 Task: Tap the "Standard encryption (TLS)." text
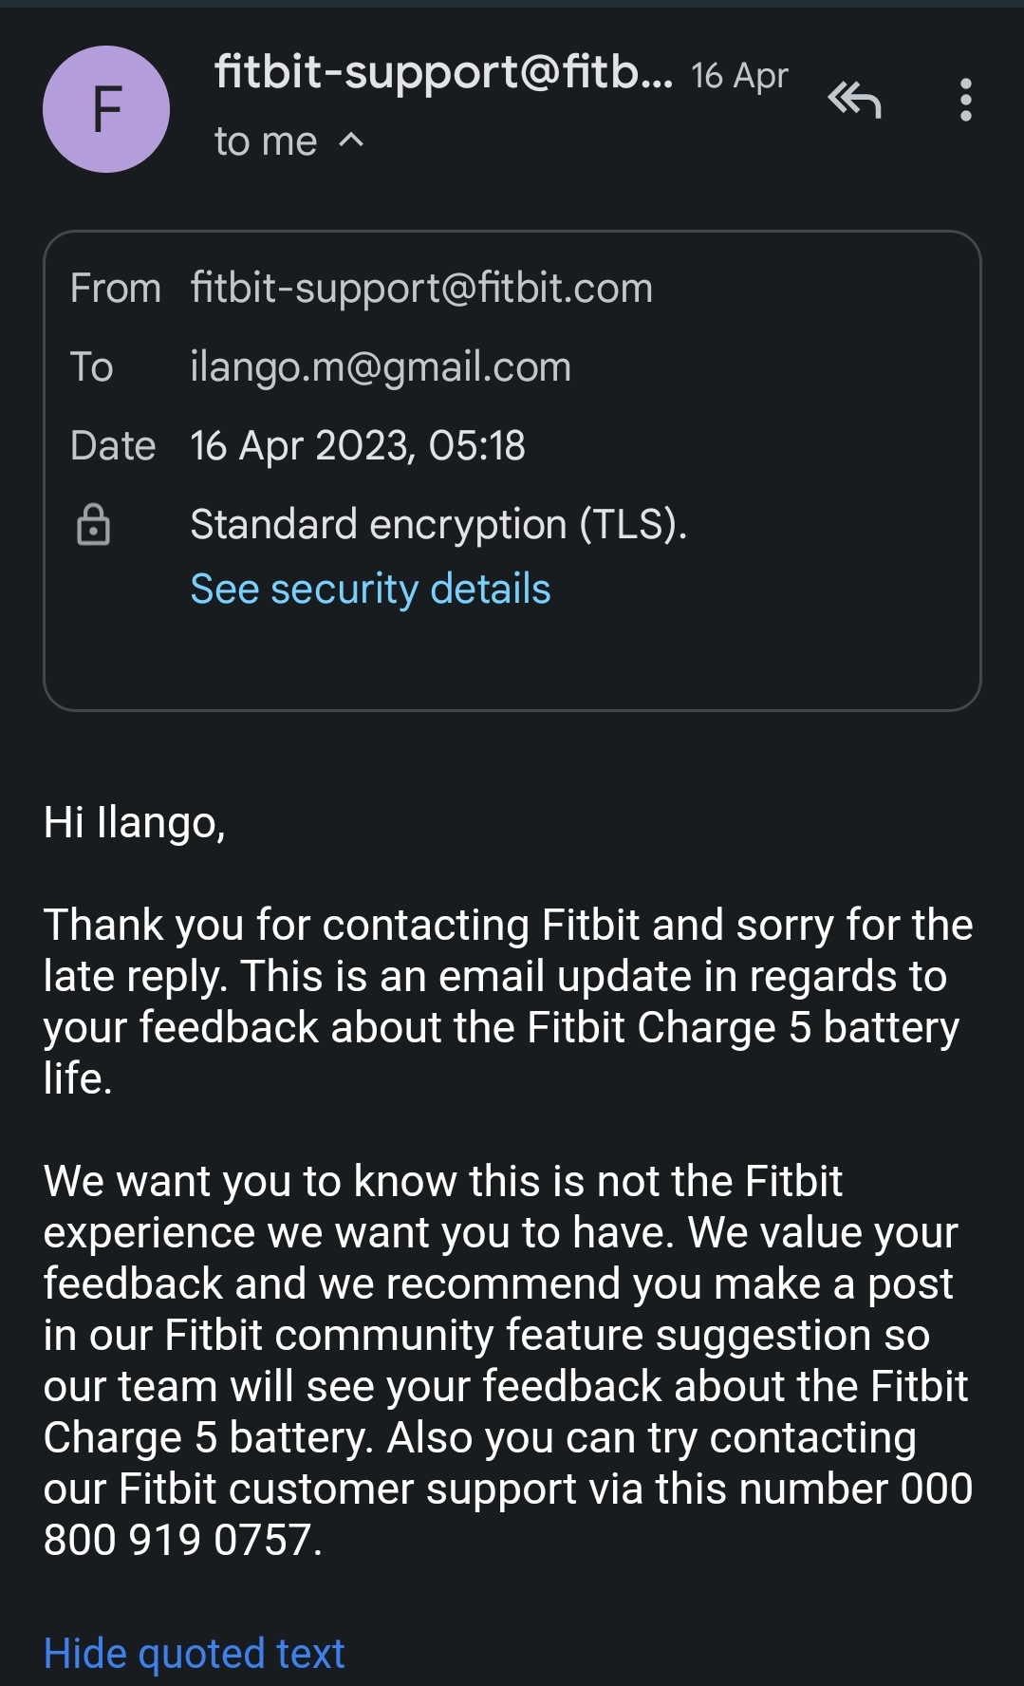(x=438, y=524)
